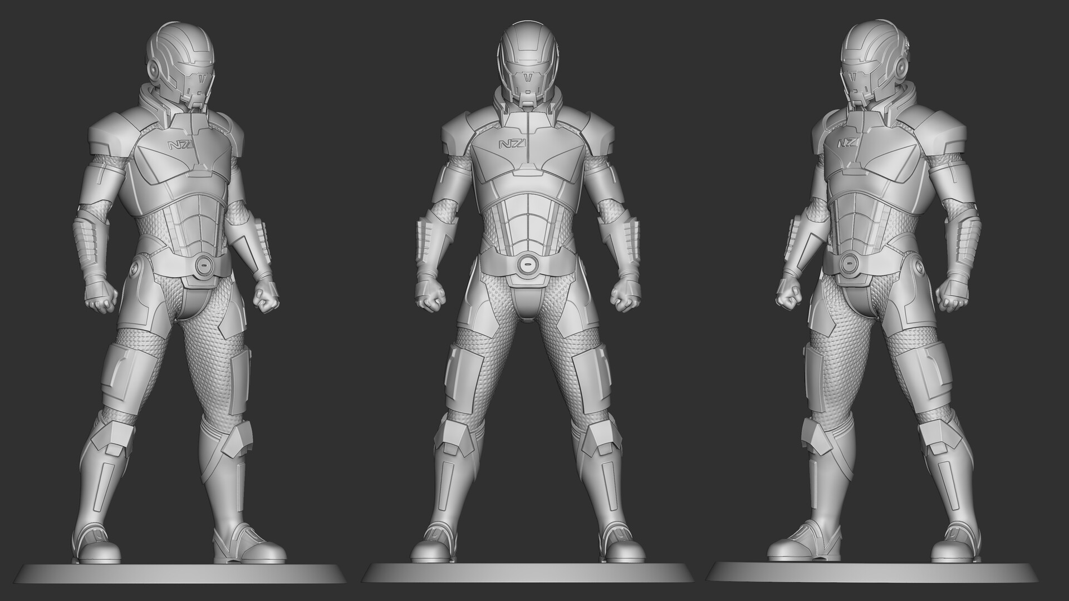Click the N7 text on the figure turned toward the left

coord(847,144)
